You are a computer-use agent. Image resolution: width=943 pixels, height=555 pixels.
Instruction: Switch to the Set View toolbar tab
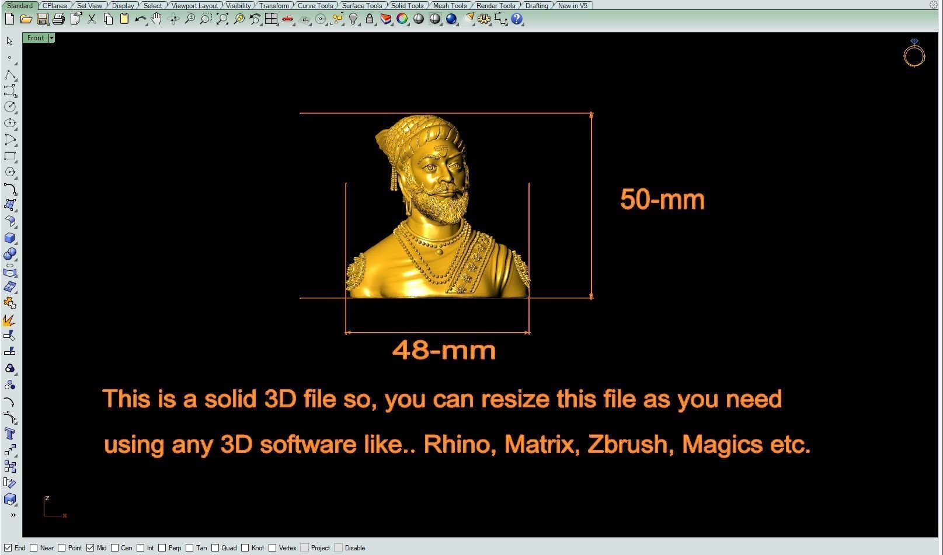89,5
